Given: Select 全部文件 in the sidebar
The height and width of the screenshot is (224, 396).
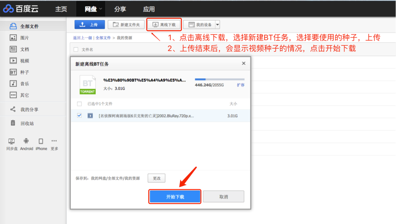Looking at the screenshot, I should tap(33, 26).
